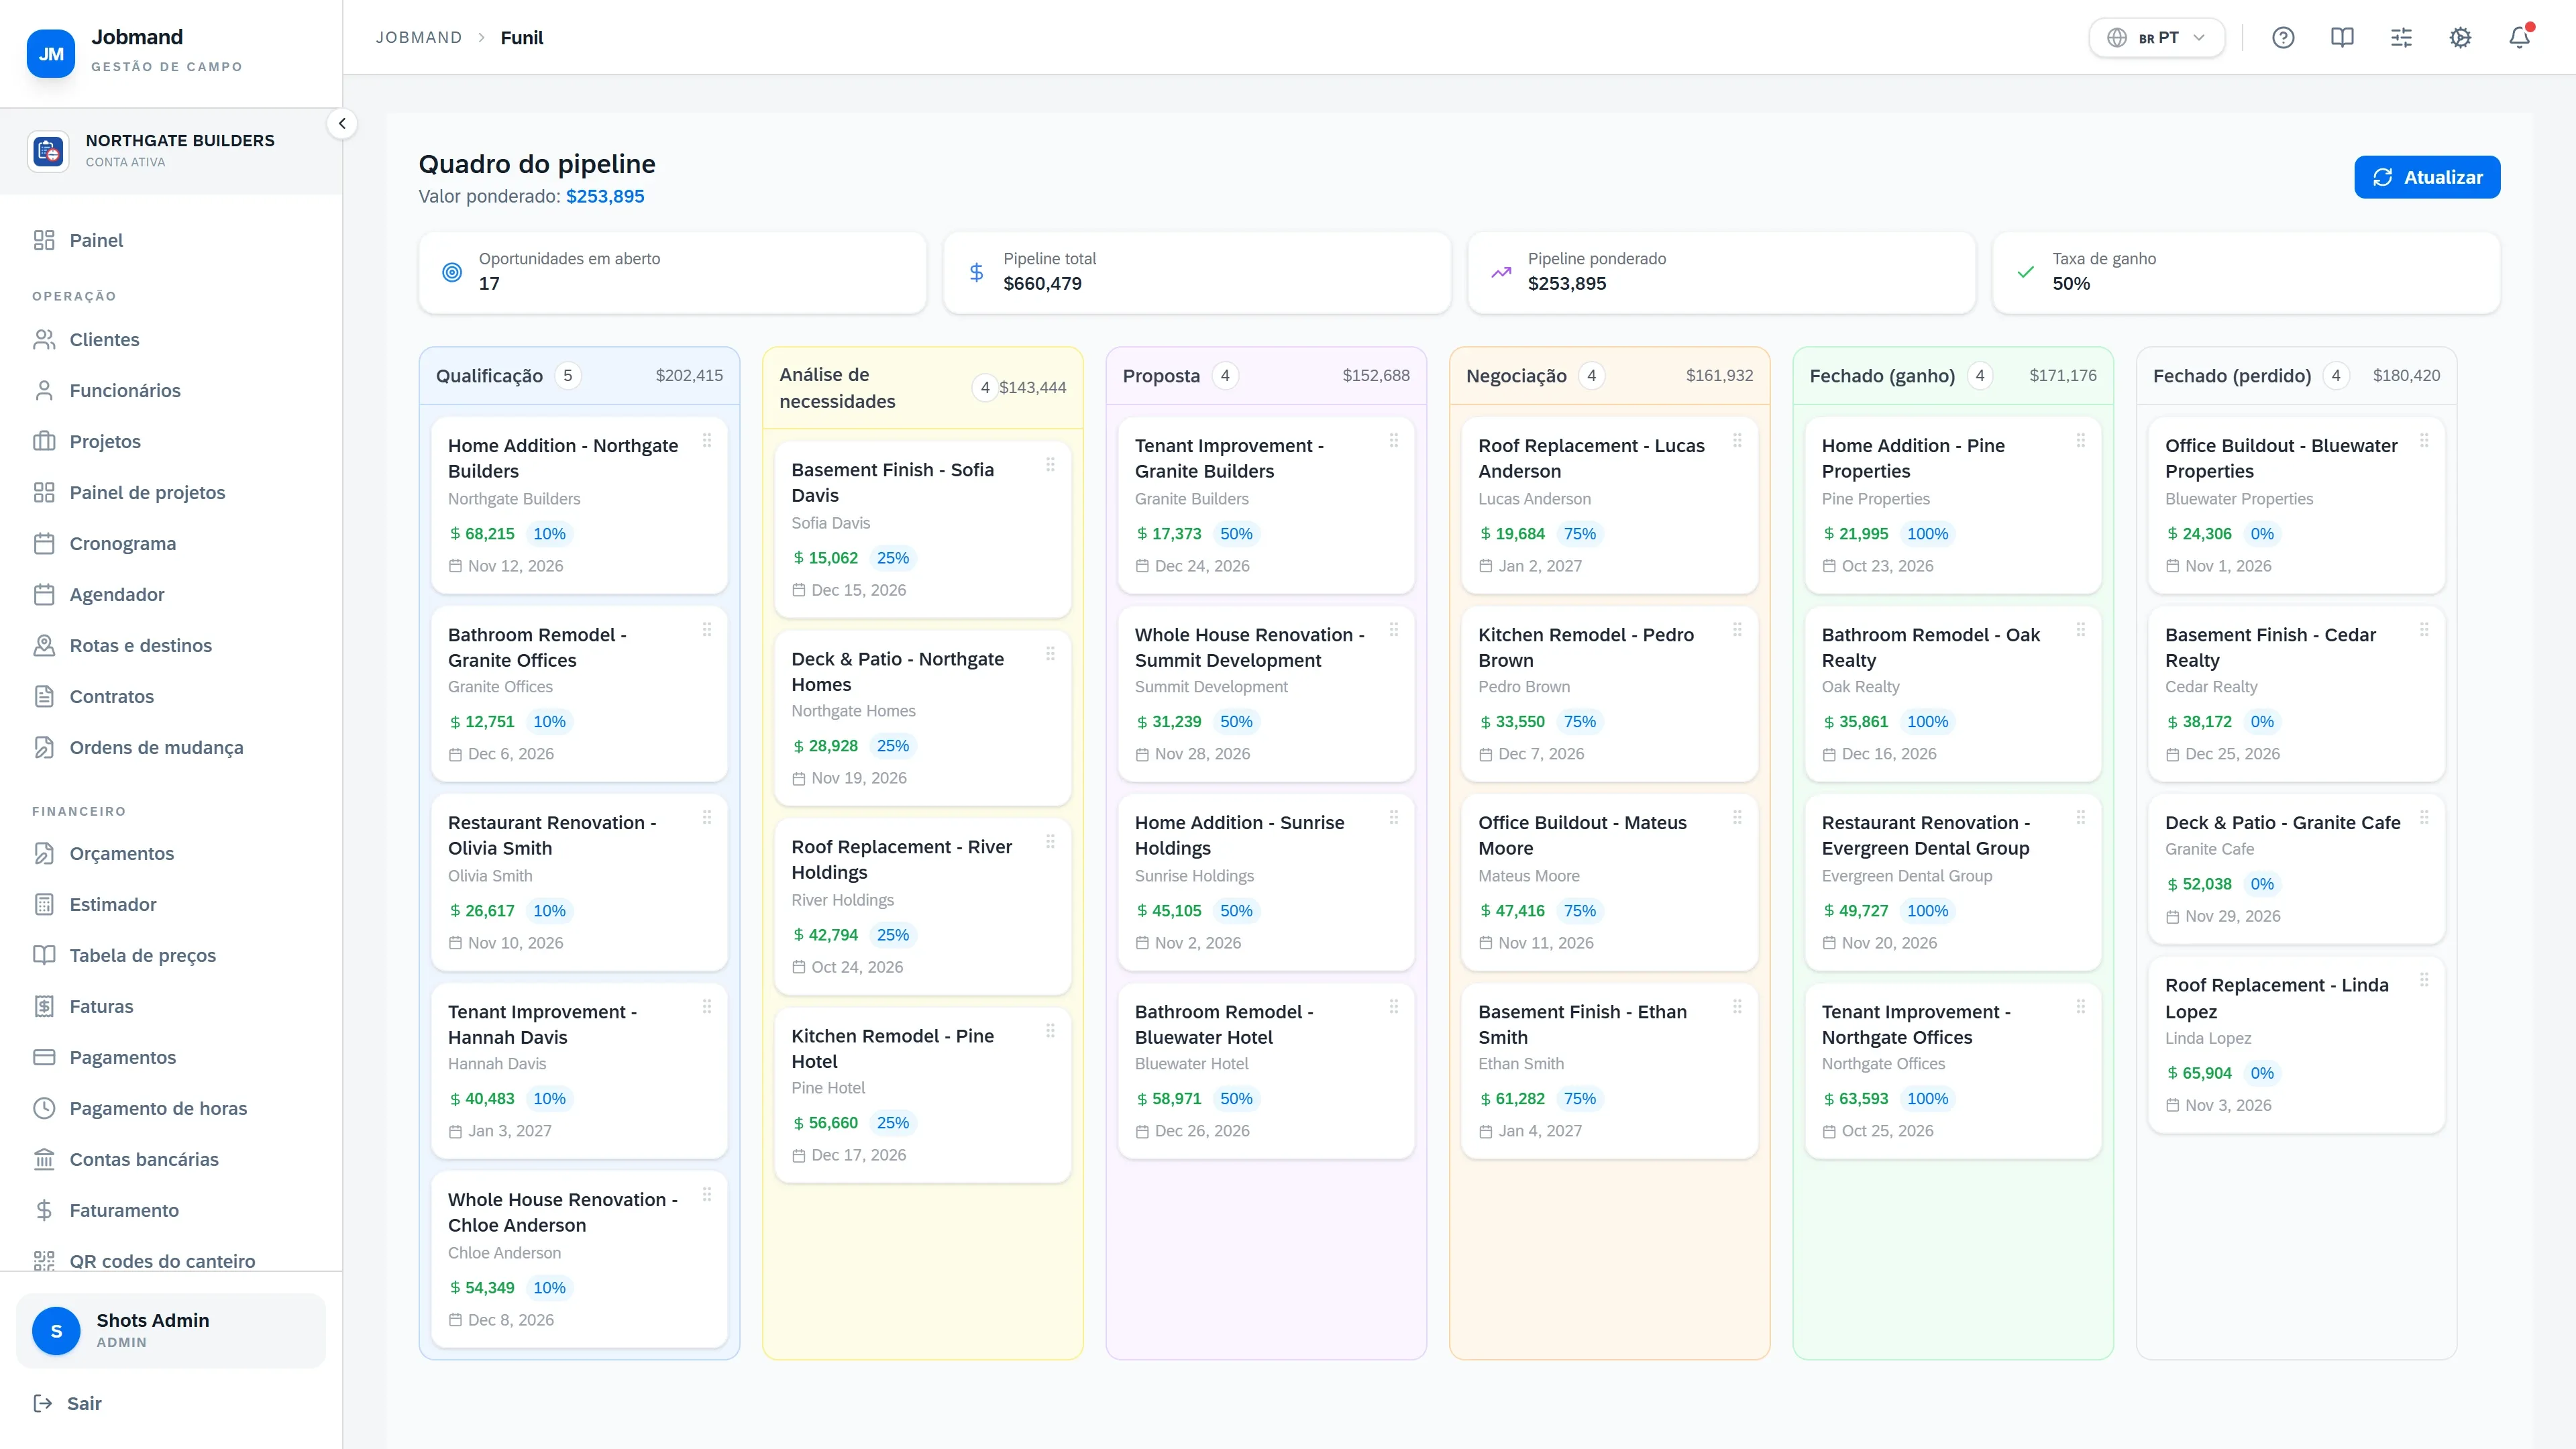Open the sliders preferences icon

pos(2401,38)
